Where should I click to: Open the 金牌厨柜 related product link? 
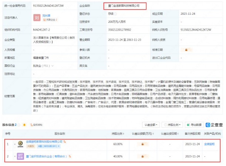tap(209, 144)
